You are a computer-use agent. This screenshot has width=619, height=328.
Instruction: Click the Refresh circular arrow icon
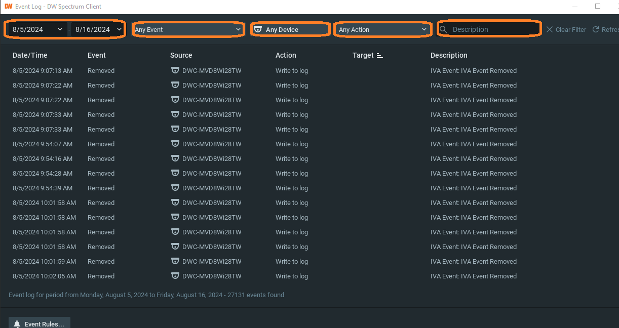[x=596, y=29]
